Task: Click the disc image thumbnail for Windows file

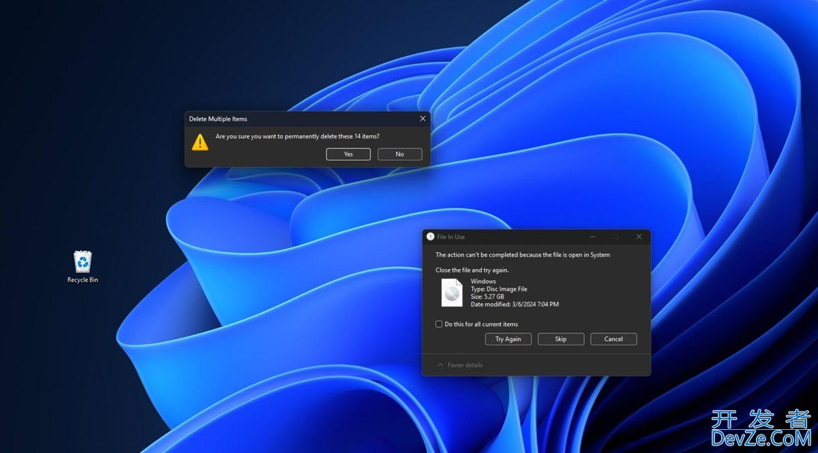Action: (x=451, y=293)
